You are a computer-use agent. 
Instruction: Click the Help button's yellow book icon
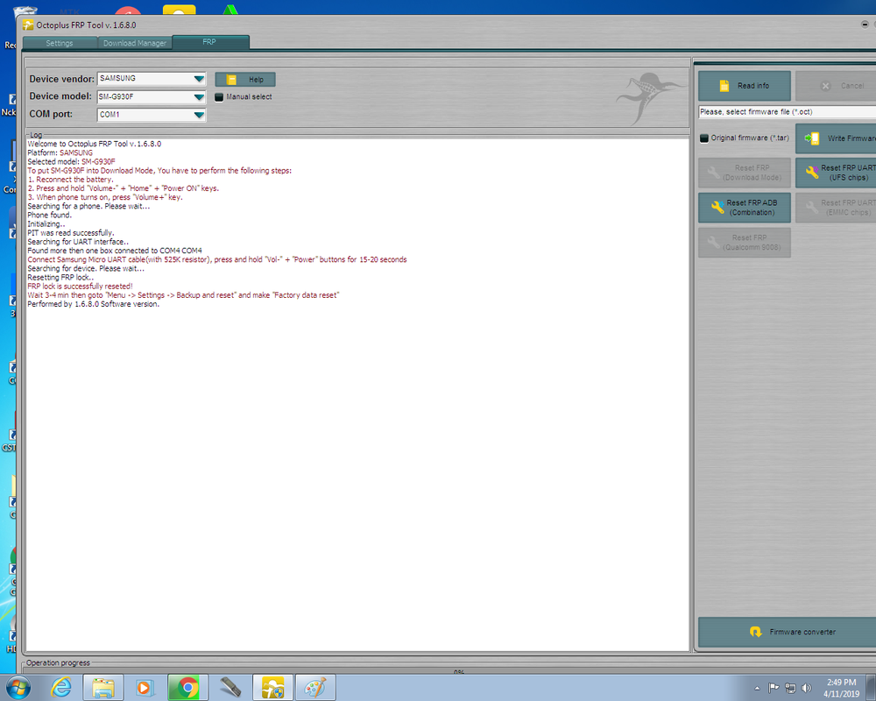(x=231, y=80)
